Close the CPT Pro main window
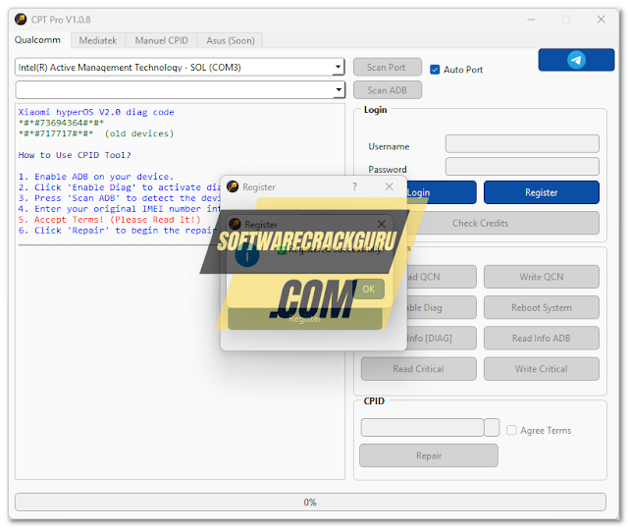This screenshot has width=628, height=528. click(601, 20)
